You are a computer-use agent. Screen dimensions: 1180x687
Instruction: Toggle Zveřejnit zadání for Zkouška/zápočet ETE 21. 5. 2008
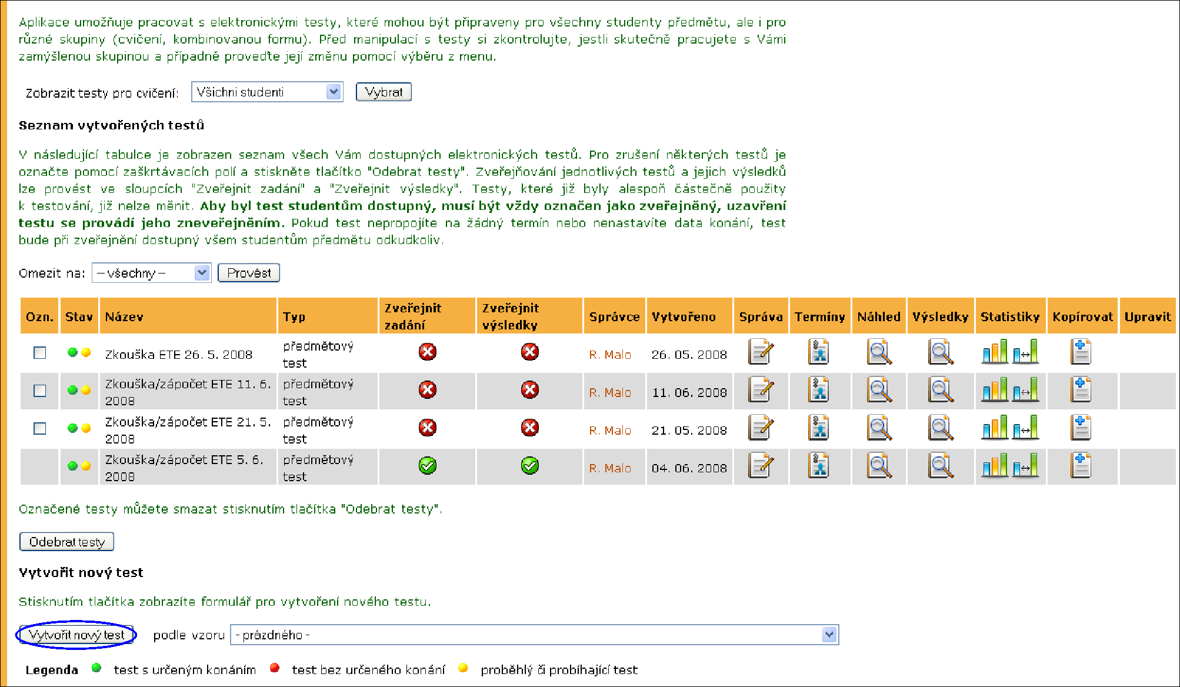(x=428, y=428)
